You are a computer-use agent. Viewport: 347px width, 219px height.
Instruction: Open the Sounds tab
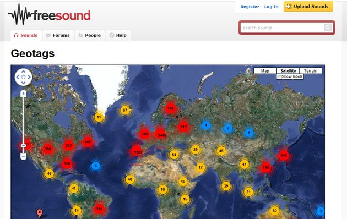click(x=26, y=35)
